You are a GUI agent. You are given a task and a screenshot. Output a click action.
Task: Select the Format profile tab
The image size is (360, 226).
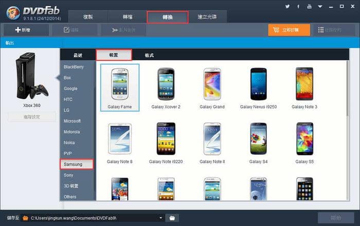coord(149,55)
